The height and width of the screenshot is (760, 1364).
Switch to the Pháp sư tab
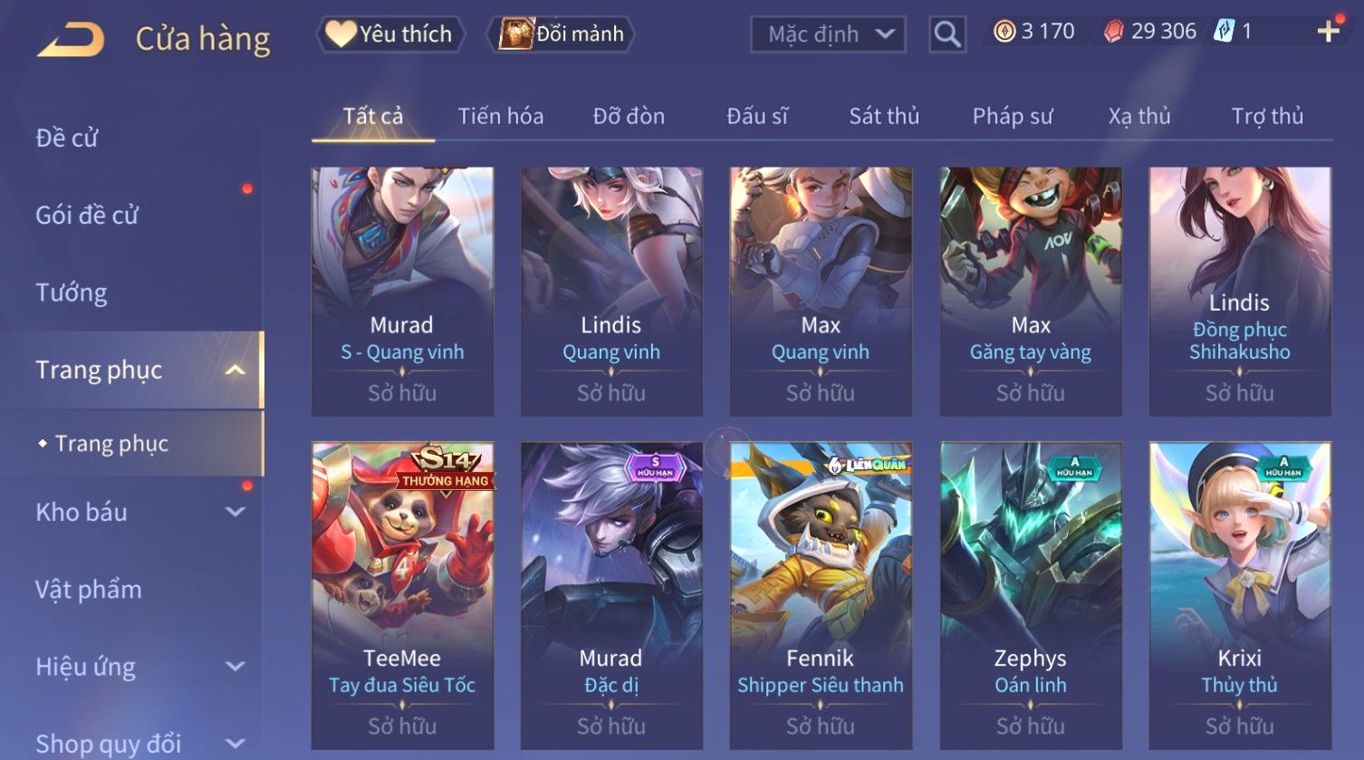1013,116
